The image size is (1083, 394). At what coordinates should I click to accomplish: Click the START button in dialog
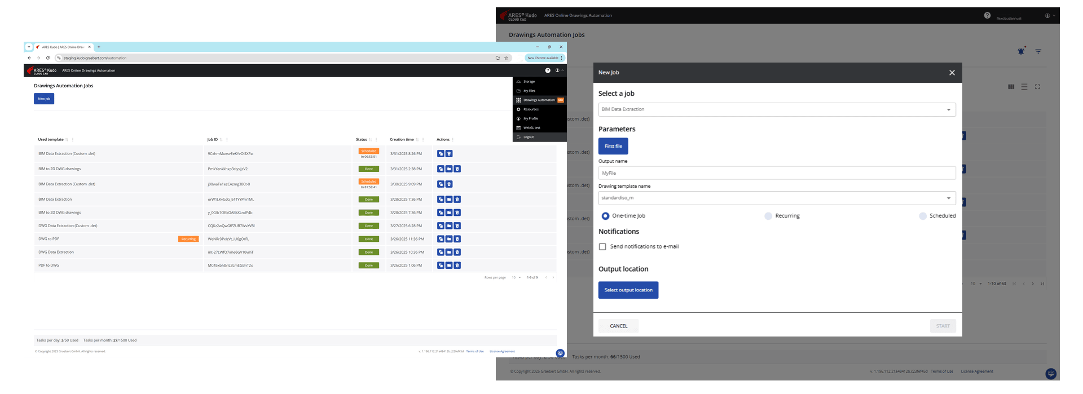click(x=943, y=326)
